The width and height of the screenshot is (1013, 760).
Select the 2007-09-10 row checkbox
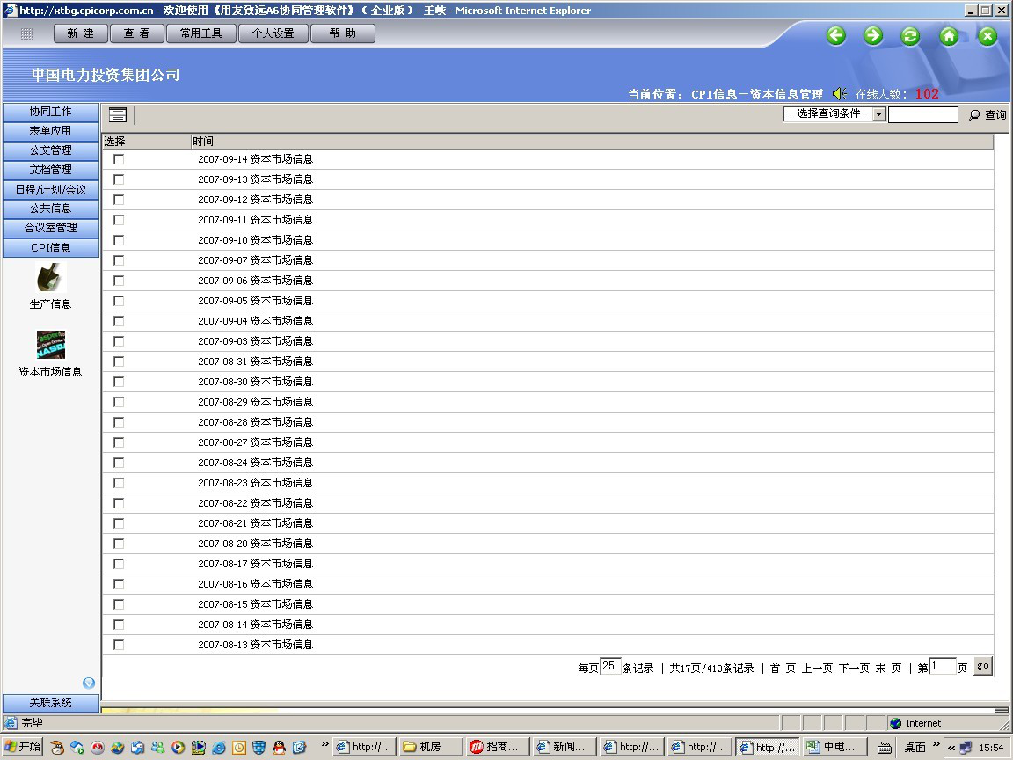tap(119, 240)
